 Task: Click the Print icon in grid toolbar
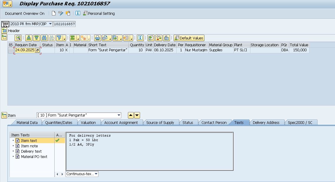[x=97, y=38]
